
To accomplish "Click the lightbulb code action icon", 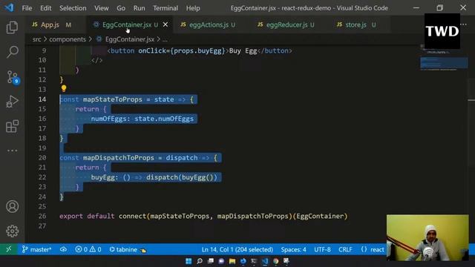I will pyautogui.click(x=64, y=88).
